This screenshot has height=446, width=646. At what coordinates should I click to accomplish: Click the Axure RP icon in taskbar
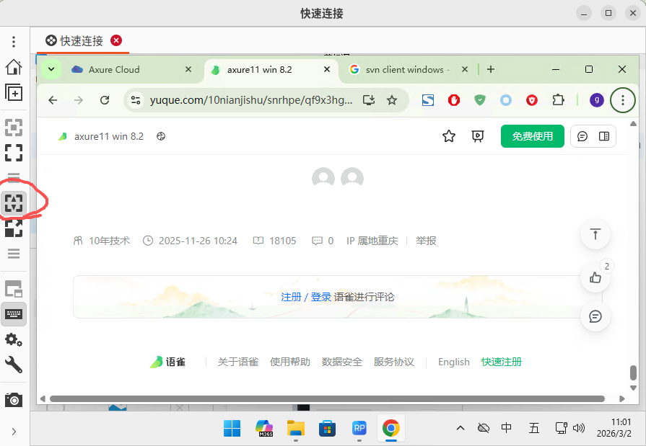point(359,429)
